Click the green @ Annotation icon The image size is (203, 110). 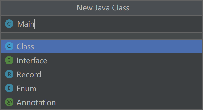[9, 102]
